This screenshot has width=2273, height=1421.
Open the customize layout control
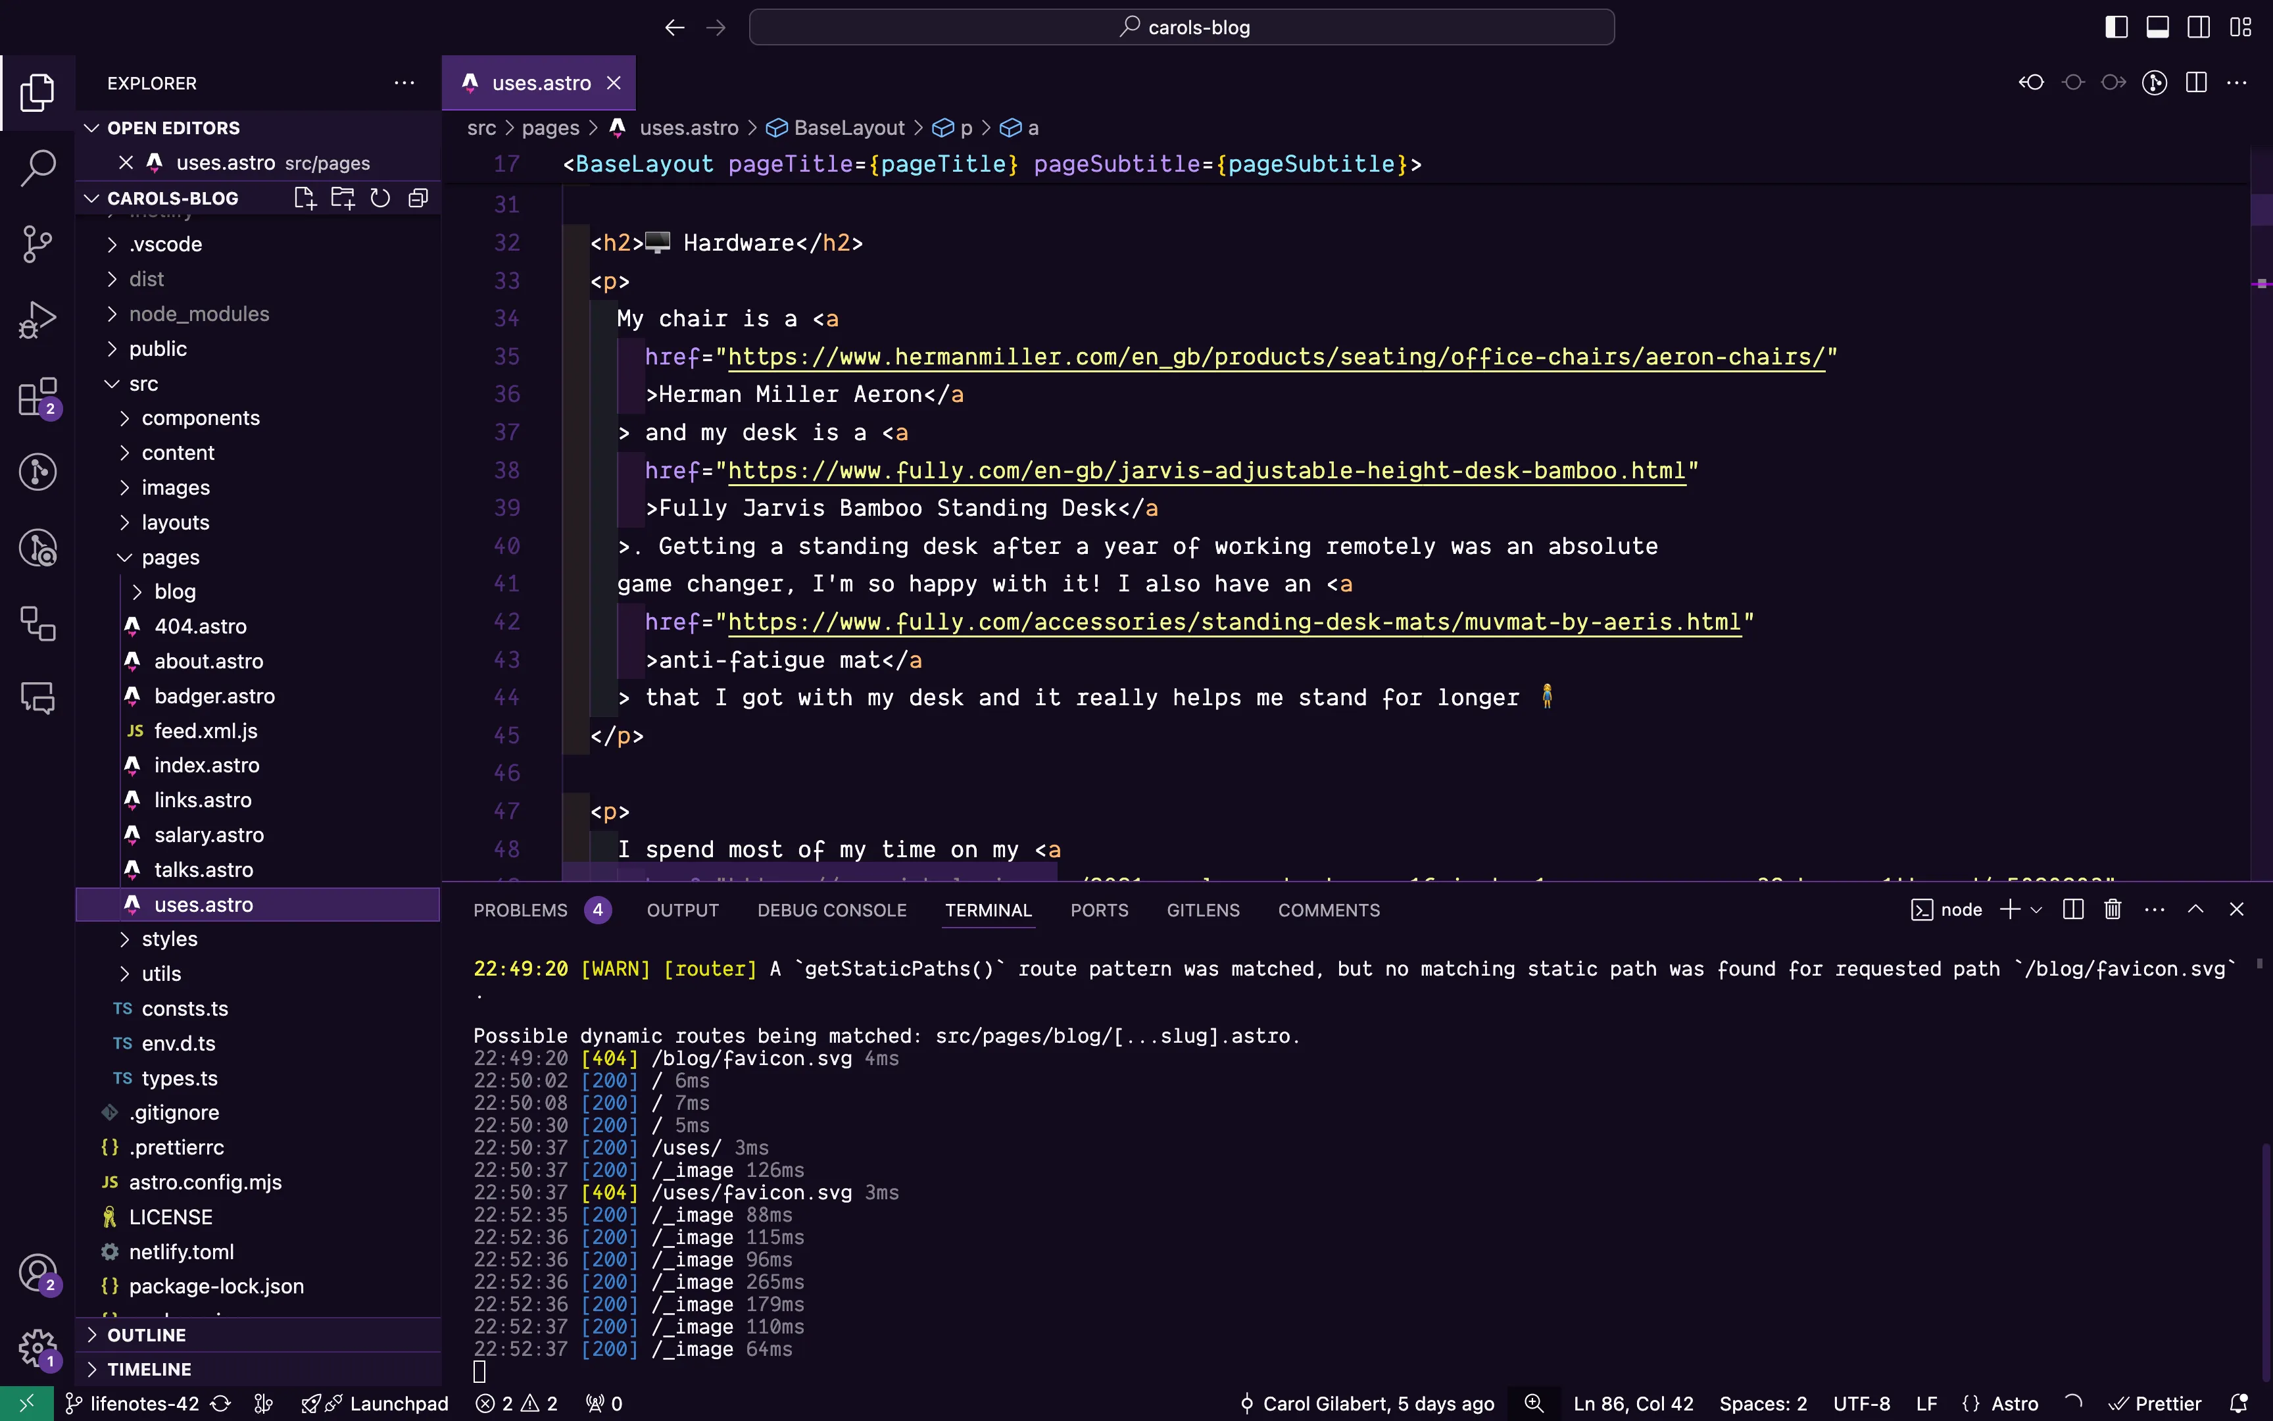coord(2240,27)
